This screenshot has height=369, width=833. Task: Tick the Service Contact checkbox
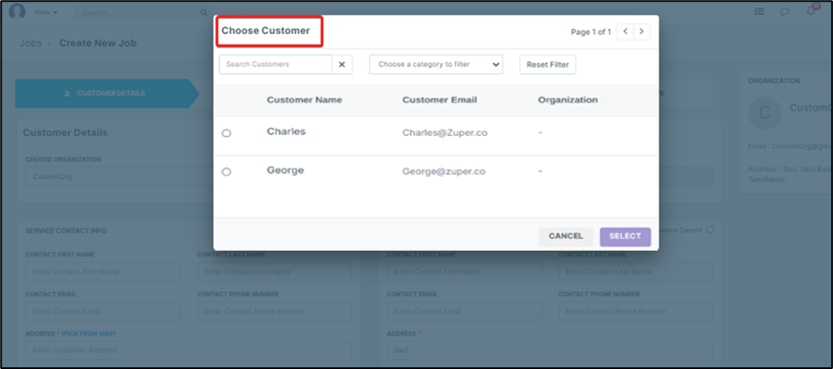pos(710,230)
